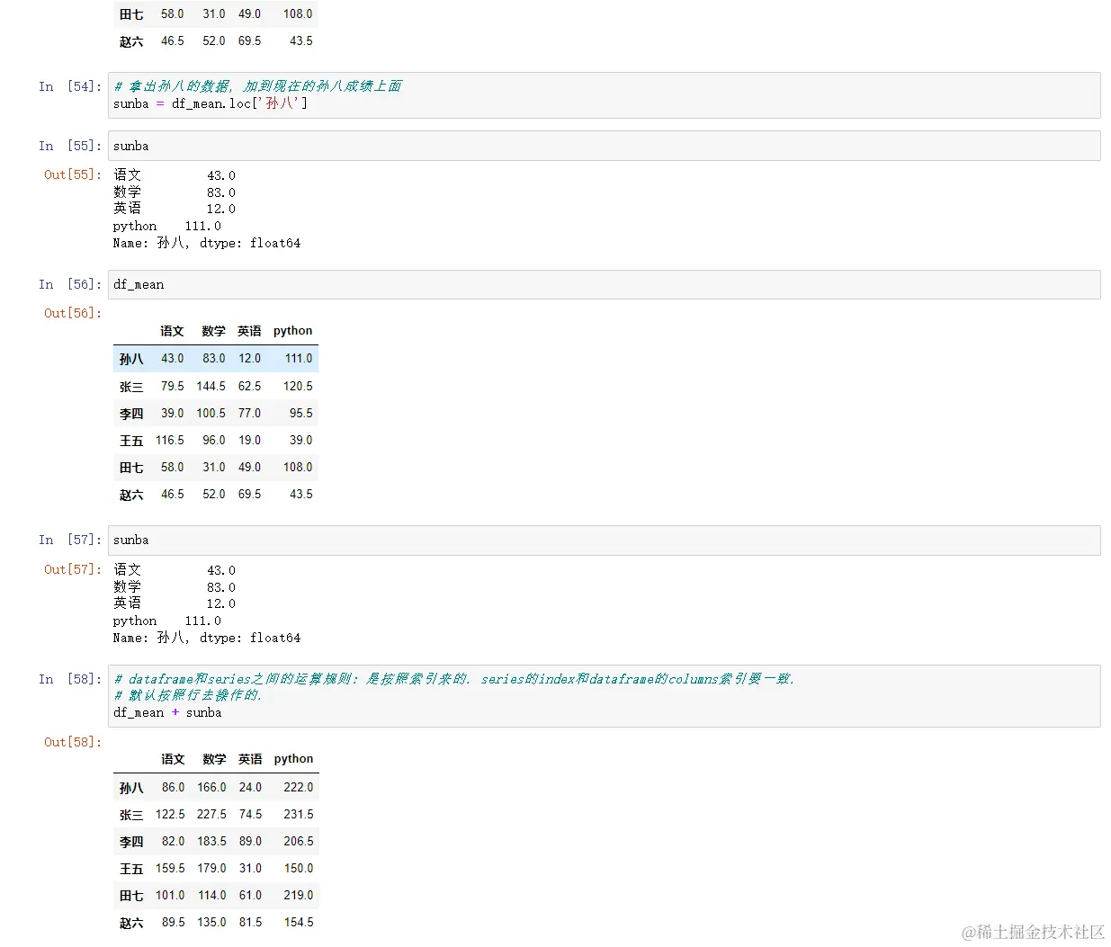Click the value 154.5 in the 赵六 row

(x=299, y=922)
